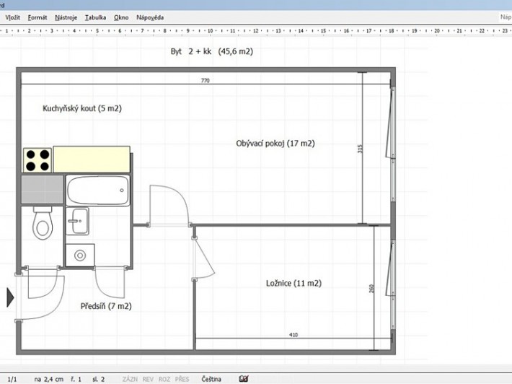This screenshot has height=384, width=512.
Task: Select the black entrance arrow marker
Action: [10, 297]
